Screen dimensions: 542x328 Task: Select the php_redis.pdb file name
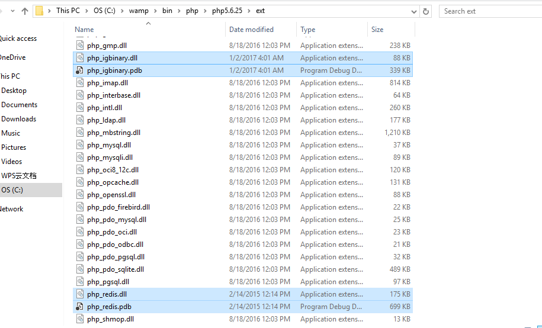(109, 307)
